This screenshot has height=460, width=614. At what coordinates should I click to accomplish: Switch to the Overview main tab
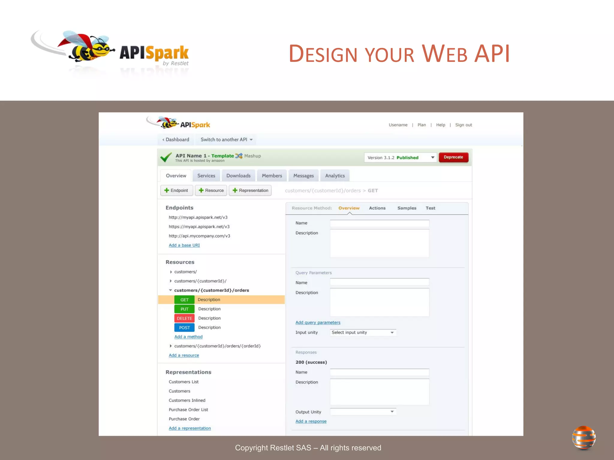176,176
